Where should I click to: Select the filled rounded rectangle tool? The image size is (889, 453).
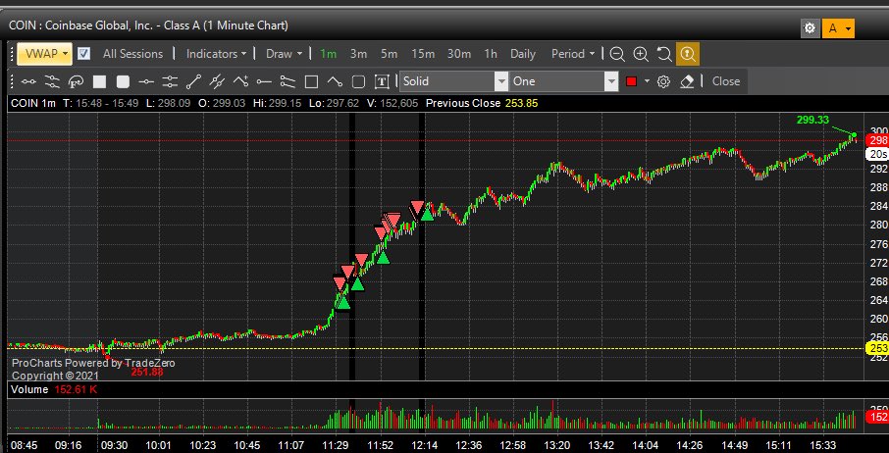point(123,81)
